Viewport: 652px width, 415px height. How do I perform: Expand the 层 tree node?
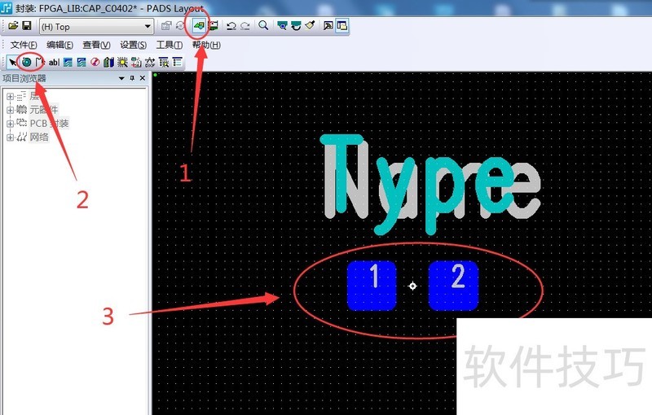(x=11, y=97)
